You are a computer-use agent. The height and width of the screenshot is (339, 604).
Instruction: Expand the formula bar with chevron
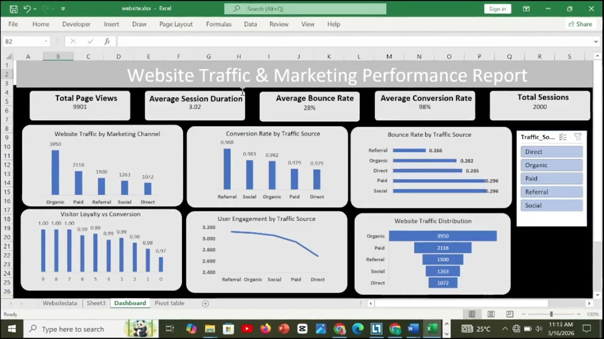tap(596, 41)
